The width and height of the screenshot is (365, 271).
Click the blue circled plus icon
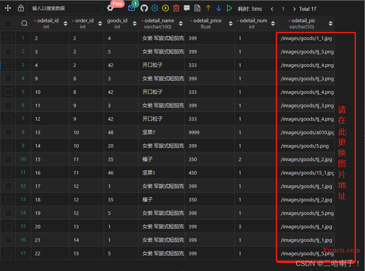pos(155,8)
